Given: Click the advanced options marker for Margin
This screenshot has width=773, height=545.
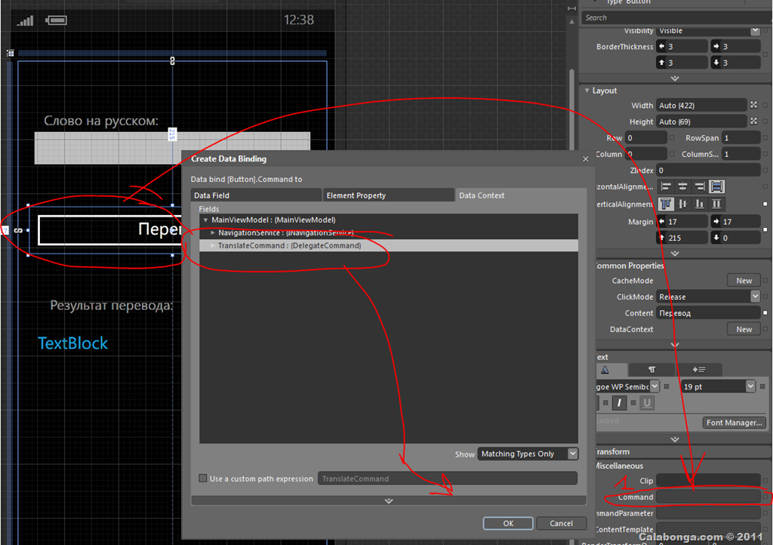Looking at the screenshot, I should tap(765, 229).
